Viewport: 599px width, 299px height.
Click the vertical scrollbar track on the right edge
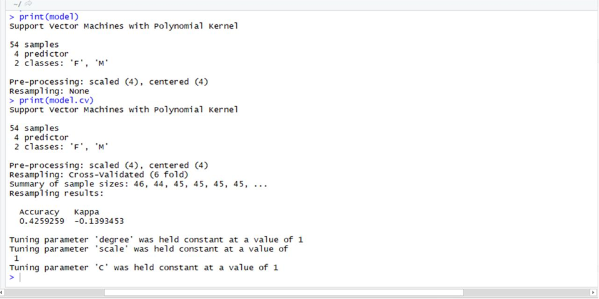click(x=596, y=149)
